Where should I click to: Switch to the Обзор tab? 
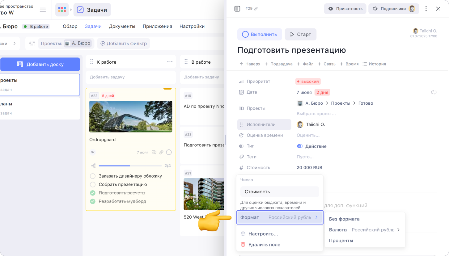(x=70, y=26)
